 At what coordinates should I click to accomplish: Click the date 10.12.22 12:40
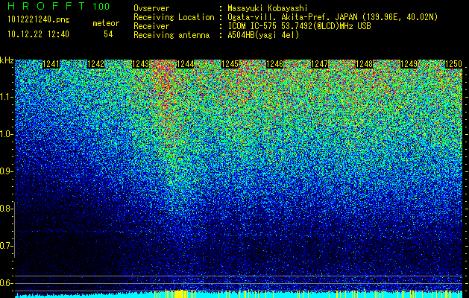(x=38, y=34)
